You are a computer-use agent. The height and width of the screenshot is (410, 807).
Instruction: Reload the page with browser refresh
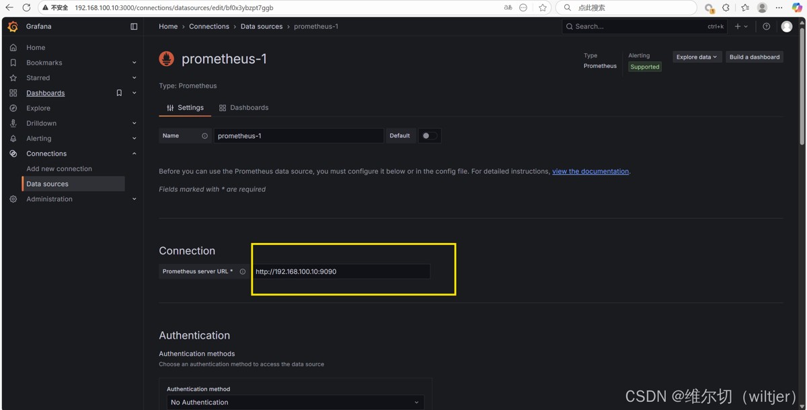pyautogui.click(x=26, y=7)
